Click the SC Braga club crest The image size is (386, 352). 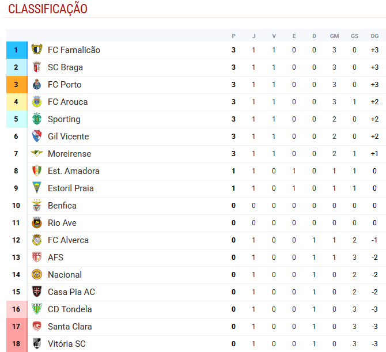tap(37, 67)
